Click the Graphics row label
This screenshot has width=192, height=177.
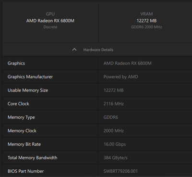pyautogui.click(x=16, y=63)
